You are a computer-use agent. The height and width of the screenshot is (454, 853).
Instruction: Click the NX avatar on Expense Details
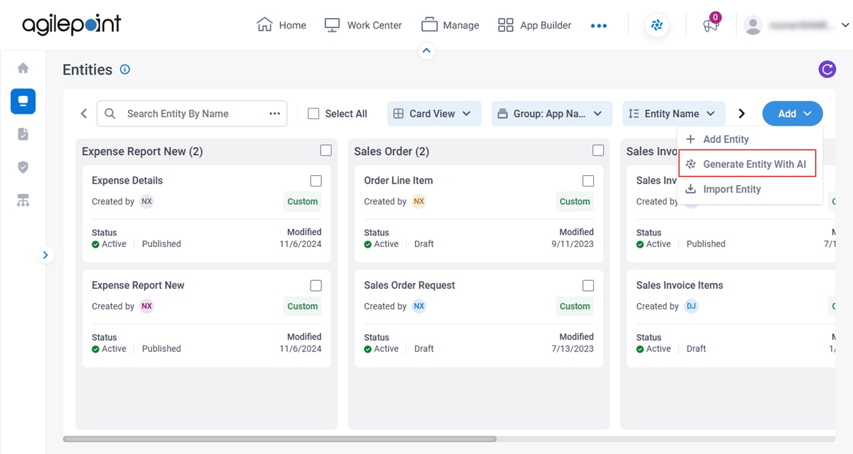point(147,201)
